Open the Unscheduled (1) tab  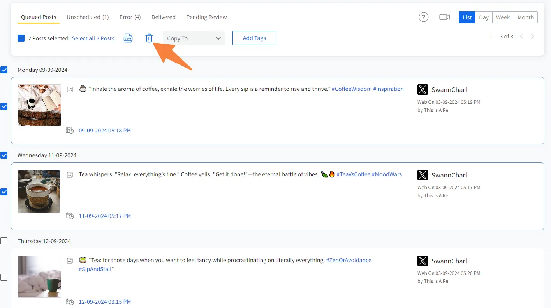tap(88, 17)
